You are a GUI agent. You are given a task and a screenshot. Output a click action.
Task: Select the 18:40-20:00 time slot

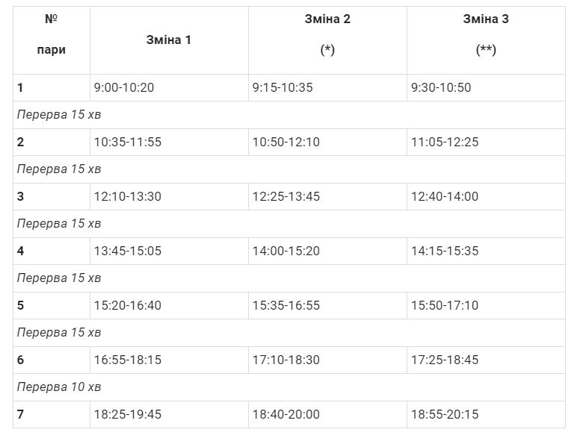tap(286, 415)
